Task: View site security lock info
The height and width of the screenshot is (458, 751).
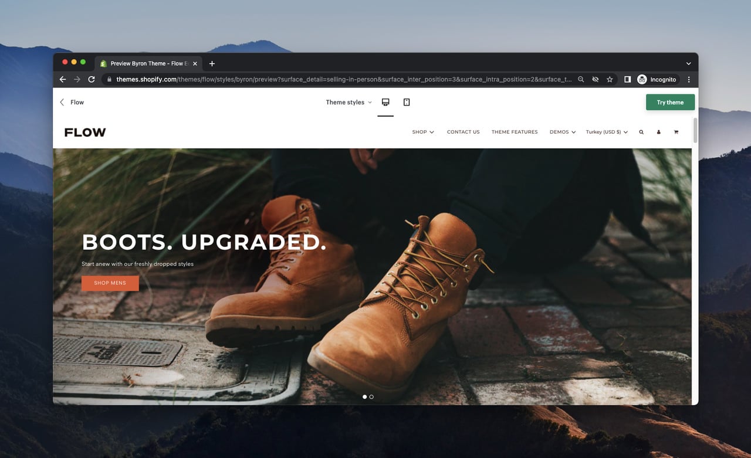Action: [x=109, y=79]
